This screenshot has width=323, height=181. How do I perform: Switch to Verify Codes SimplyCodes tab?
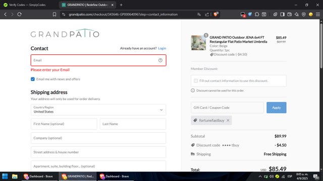click(28, 5)
